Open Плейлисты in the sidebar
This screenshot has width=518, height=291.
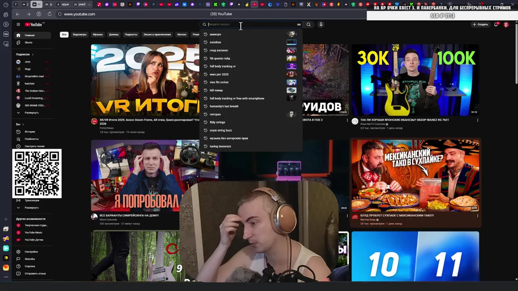[x=33, y=139]
